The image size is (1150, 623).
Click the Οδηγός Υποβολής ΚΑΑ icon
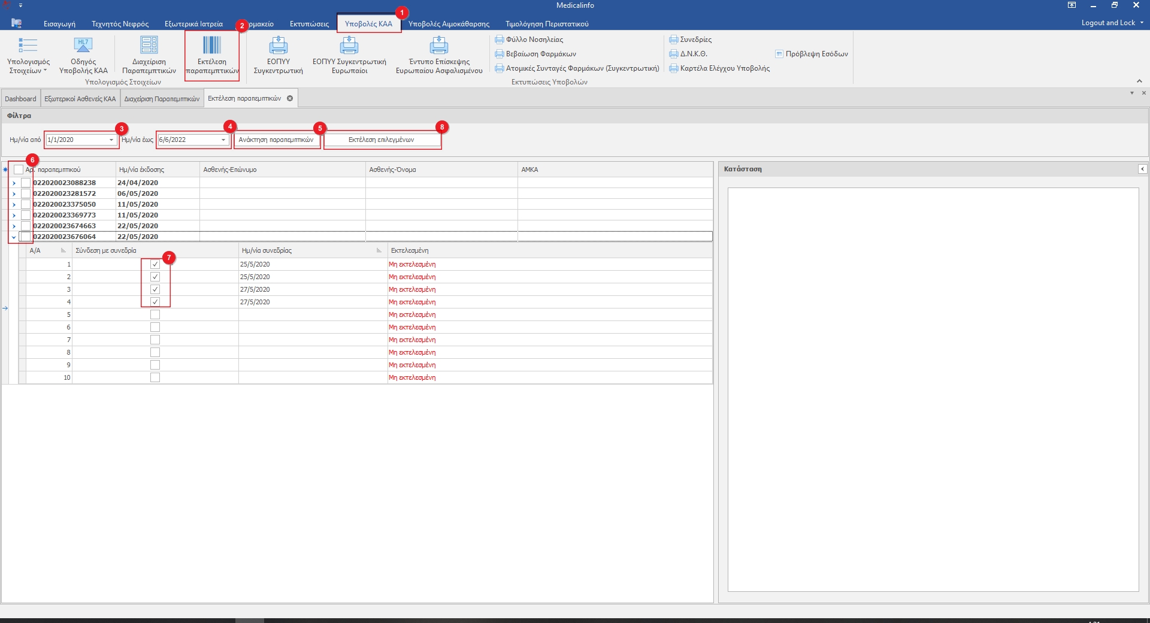click(x=83, y=46)
